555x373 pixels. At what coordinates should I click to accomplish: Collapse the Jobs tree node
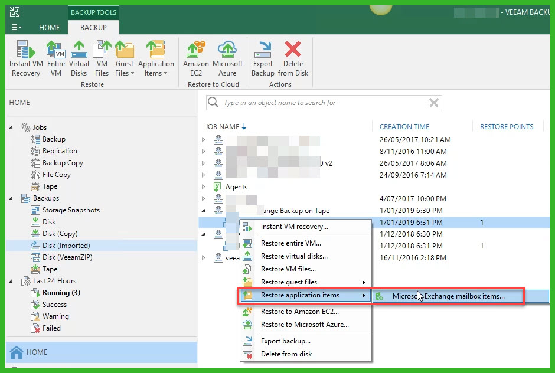click(x=12, y=127)
